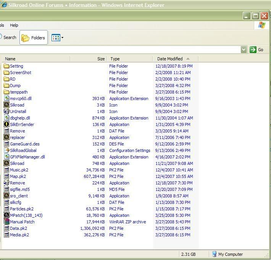Click the '1,306,092 KB' size value
This screenshot has height=260, width=271.
(x=92, y=228)
